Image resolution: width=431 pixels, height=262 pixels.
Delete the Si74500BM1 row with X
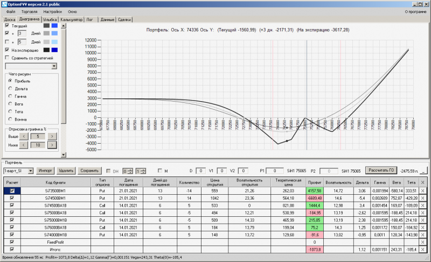coord(422,198)
